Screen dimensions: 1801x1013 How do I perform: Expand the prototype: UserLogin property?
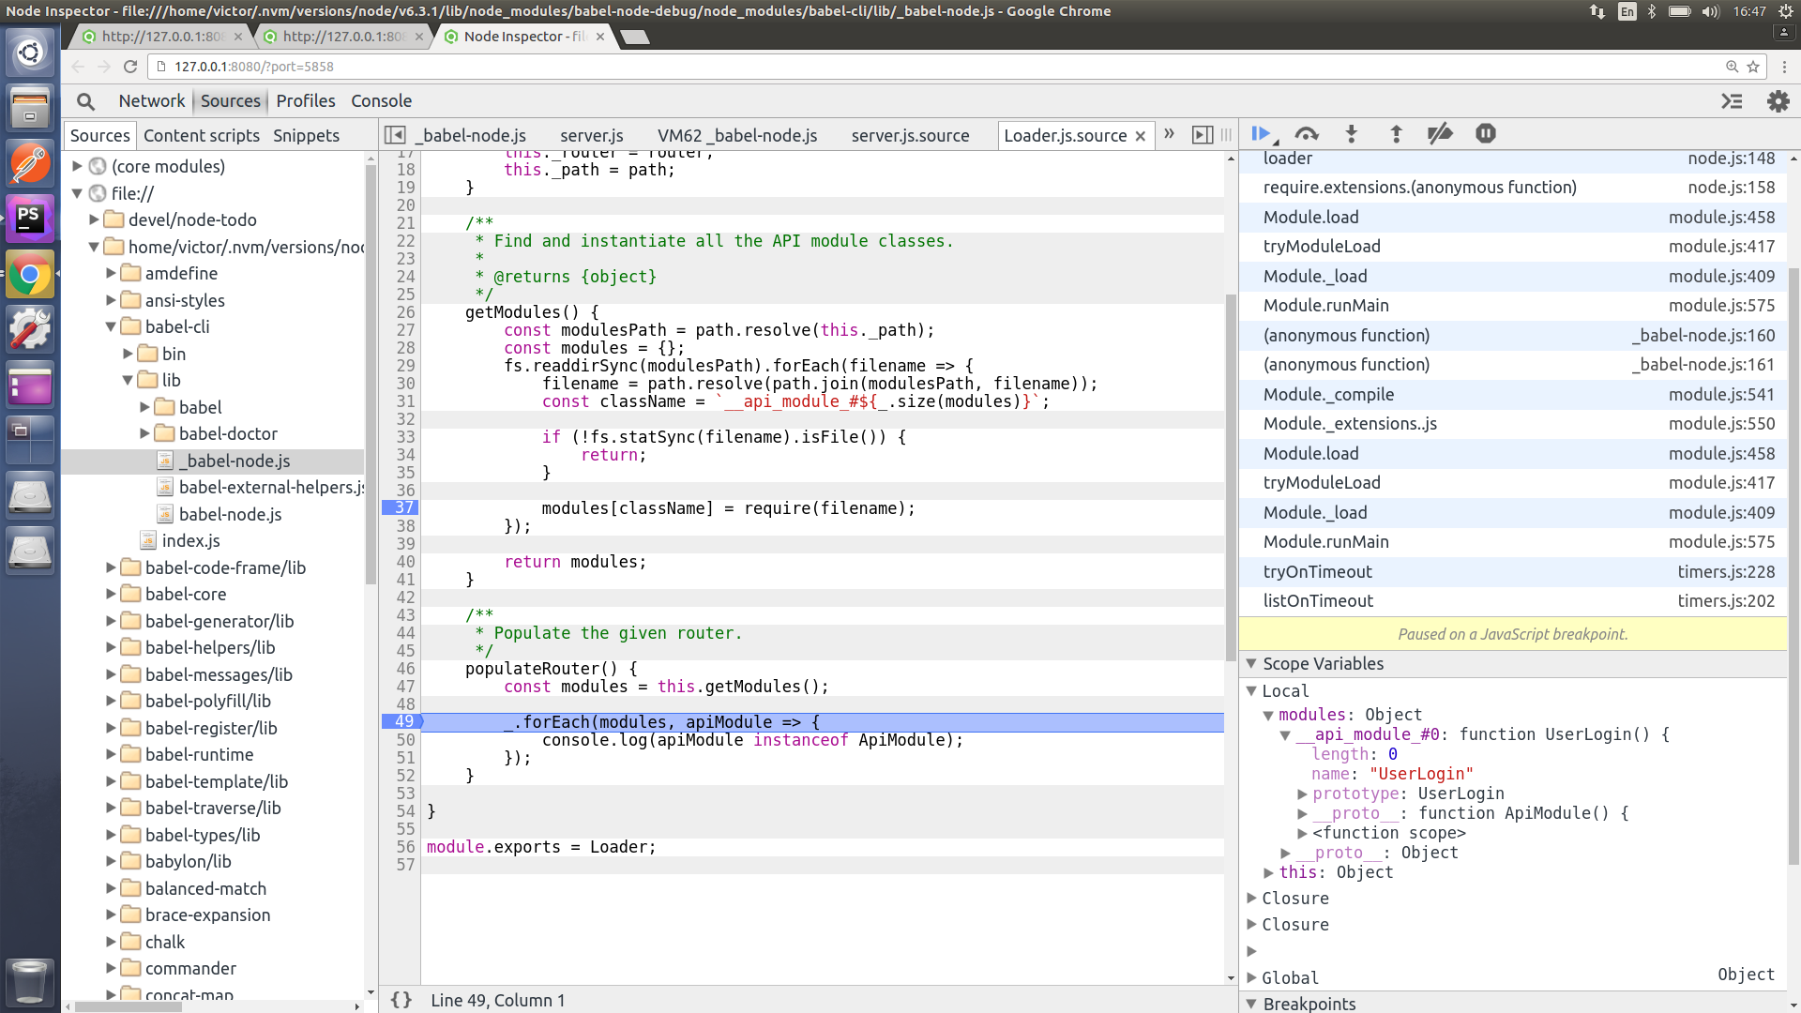[x=1302, y=794]
